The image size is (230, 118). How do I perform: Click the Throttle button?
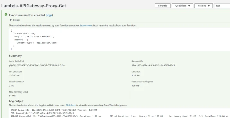tap(163, 6)
